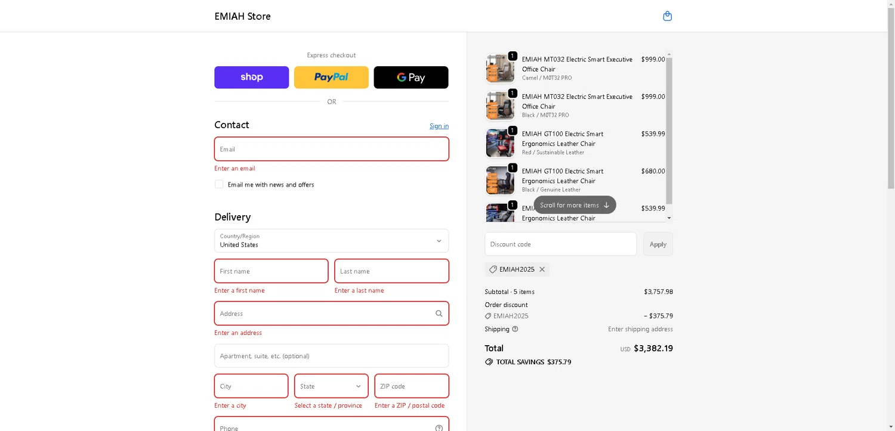This screenshot has width=895, height=431.
Task: Click the Scroll for more items button
Action: tap(575, 205)
